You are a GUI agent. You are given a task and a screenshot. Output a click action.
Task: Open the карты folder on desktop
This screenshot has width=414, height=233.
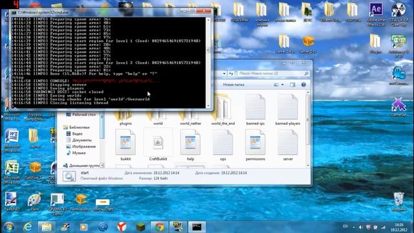point(34,138)
